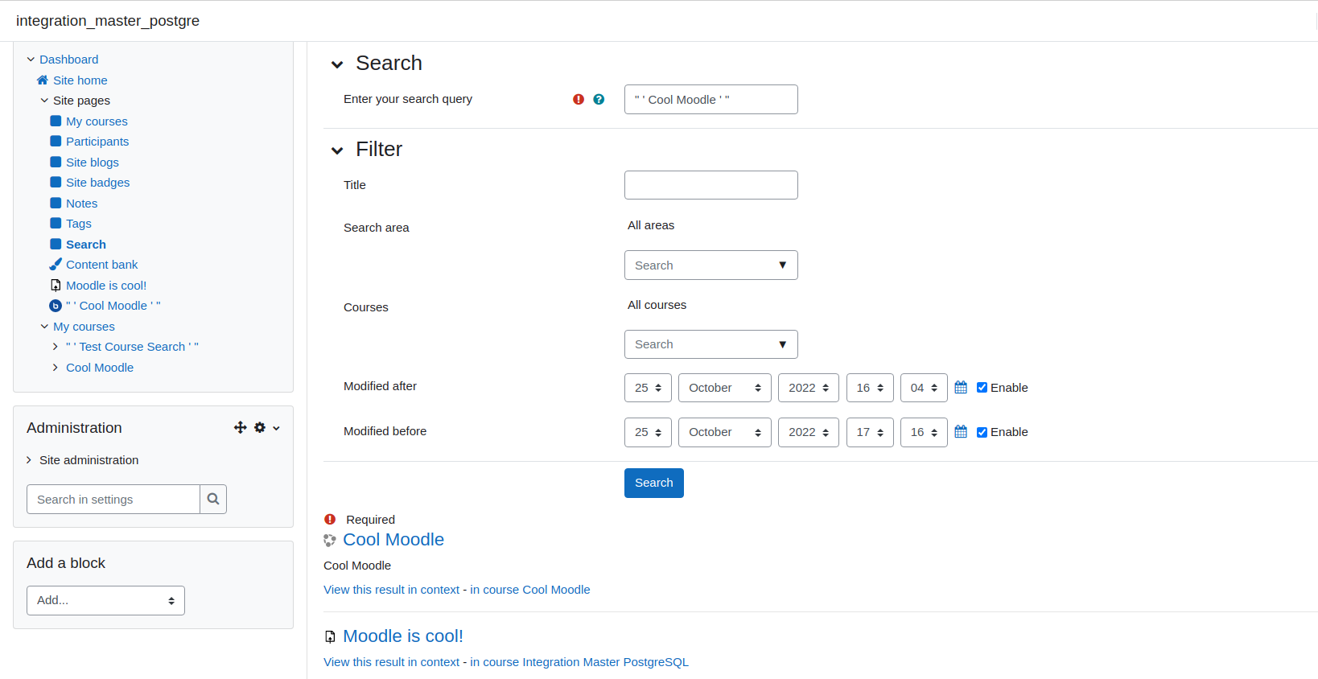Open the Add a block dropdown
Viewport: 1318px width, 679px height.
point(105,600)
